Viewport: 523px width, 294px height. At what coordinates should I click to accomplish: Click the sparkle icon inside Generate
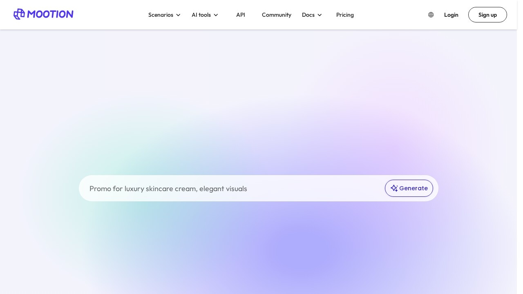pyautogui.click(x=394, y=188)
